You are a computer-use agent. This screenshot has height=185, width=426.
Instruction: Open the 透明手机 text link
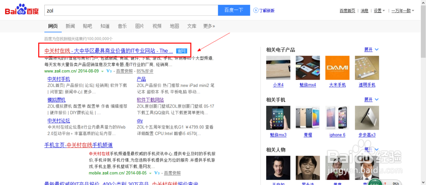(367, 85)
